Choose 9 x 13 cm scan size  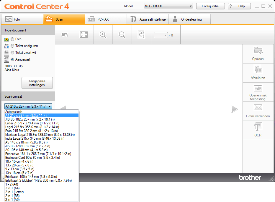[42, 169]
